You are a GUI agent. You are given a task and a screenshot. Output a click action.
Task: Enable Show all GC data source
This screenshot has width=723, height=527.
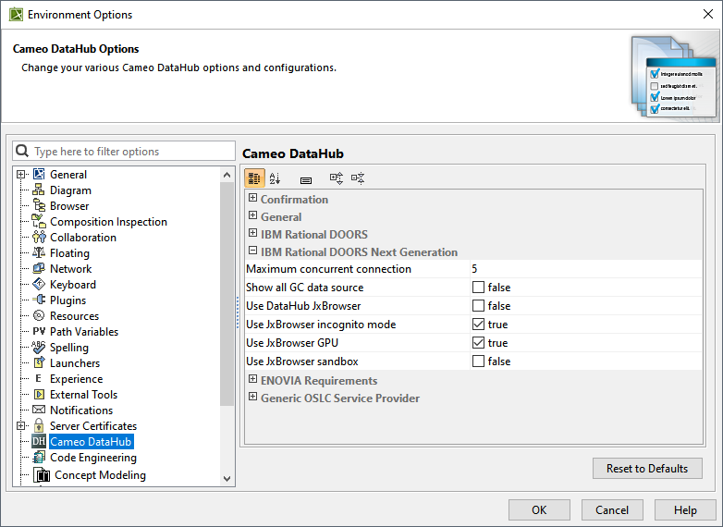click(478, 288)
